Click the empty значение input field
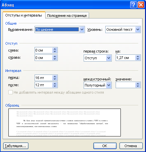 tap(126, 85)
